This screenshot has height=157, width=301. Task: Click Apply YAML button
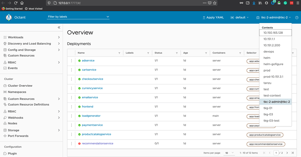pos(214,17)
